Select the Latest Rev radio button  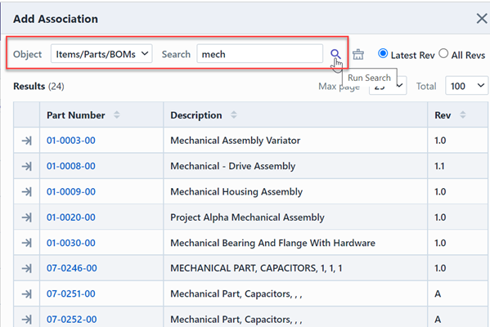(x=383, y=53)
